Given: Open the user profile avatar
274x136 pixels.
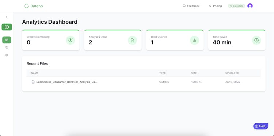Looking at the screenshot, I should point(250,6).
